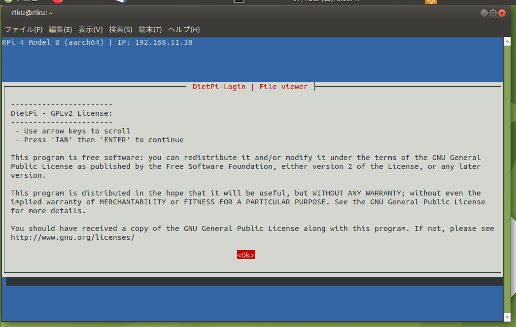Open the ファイル(F) menu
This screenshot has height=327, width=516.
click(24, 30)
